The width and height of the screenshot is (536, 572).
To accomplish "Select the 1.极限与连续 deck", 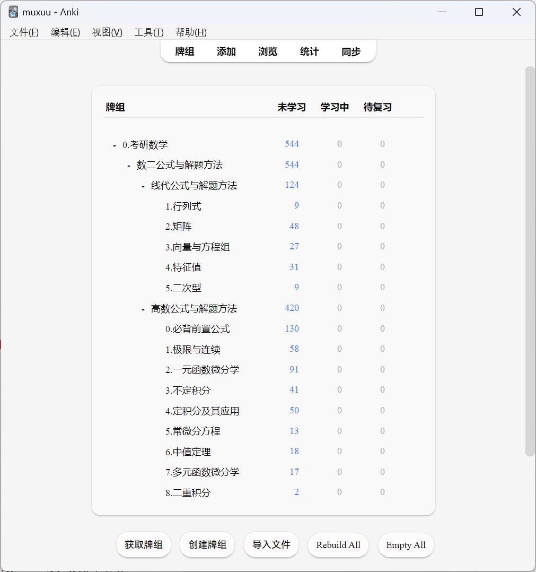I will pyautogui.click(x=193, y=350).
